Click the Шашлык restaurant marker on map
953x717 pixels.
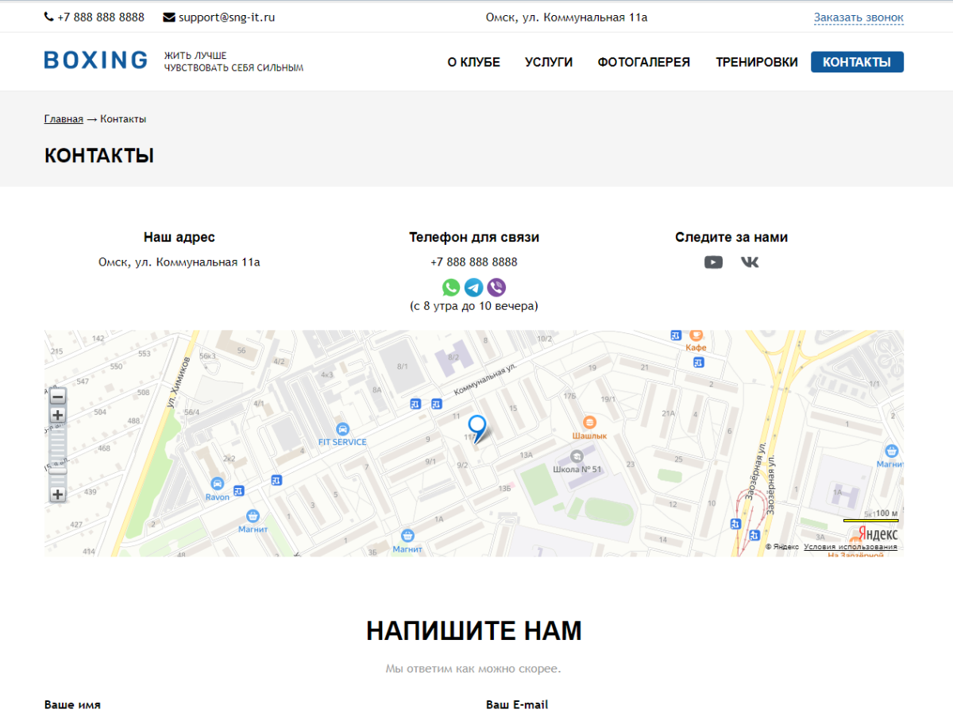pos(589,423)
